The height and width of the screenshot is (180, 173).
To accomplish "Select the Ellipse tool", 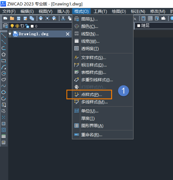I will [3, 92].
